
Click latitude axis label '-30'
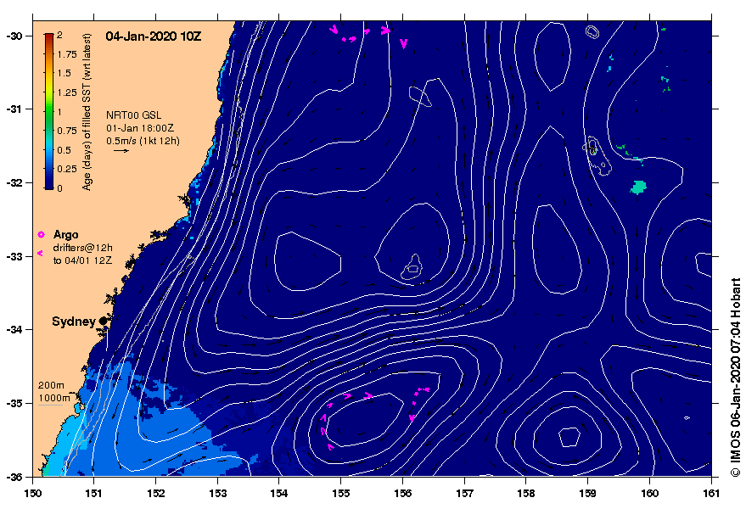pyautogui.click(x=14, y=36)
